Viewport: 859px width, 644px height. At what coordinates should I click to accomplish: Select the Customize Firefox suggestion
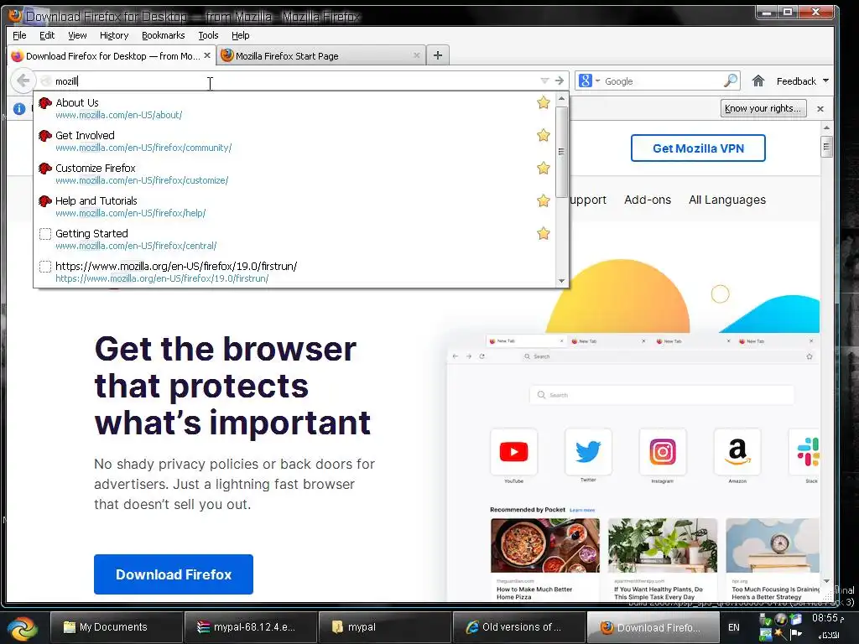coord(294,174)
